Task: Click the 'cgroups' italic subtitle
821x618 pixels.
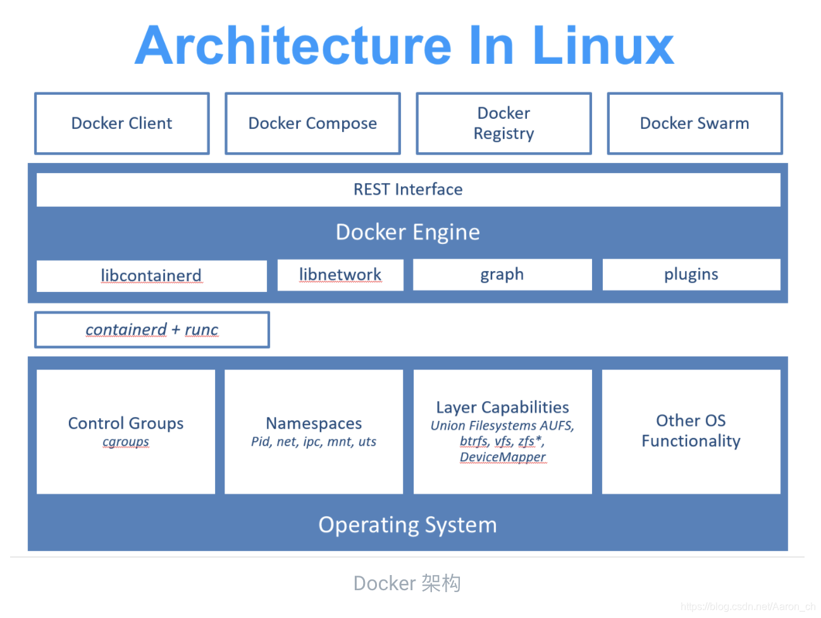Action: click(x=126, y=442)
